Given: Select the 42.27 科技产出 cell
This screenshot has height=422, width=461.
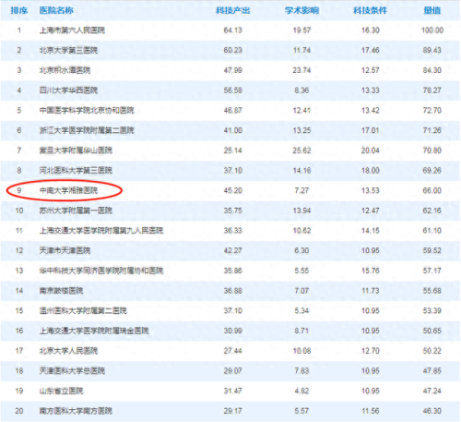Looking at the screenshot, I should coord(232,250).
